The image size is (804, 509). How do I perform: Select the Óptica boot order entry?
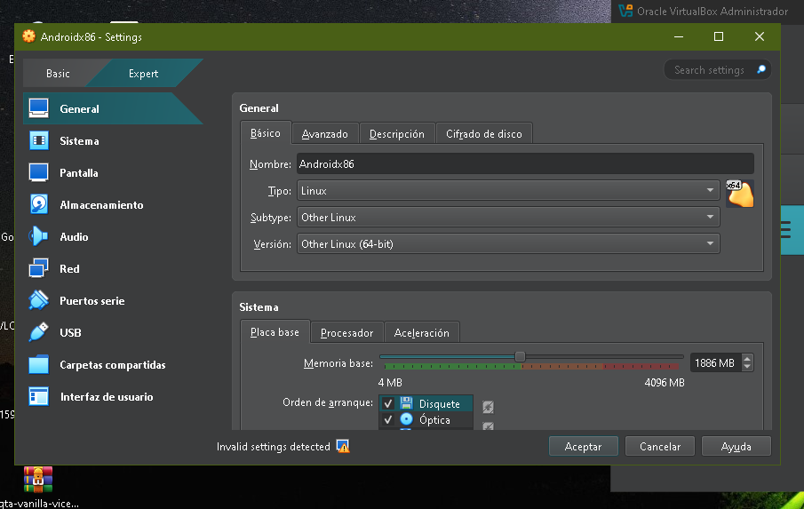tap(426, 420)
